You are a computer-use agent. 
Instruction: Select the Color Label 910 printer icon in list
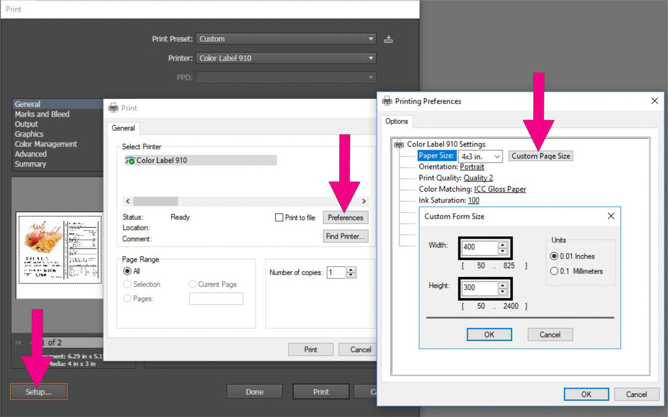[131, 160]
